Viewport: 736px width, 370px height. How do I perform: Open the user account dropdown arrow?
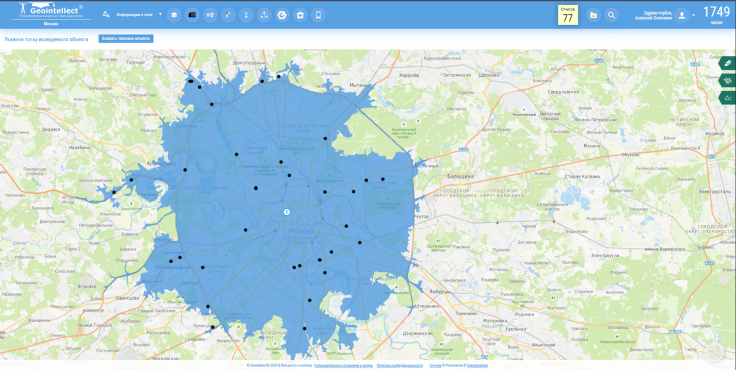coord(694,15)
